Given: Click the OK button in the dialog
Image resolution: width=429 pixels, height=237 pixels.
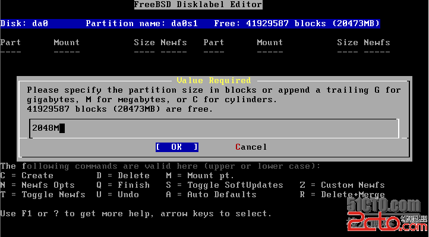Looking at the screenshot, I should pyautogui.click(x=177, y=147).
